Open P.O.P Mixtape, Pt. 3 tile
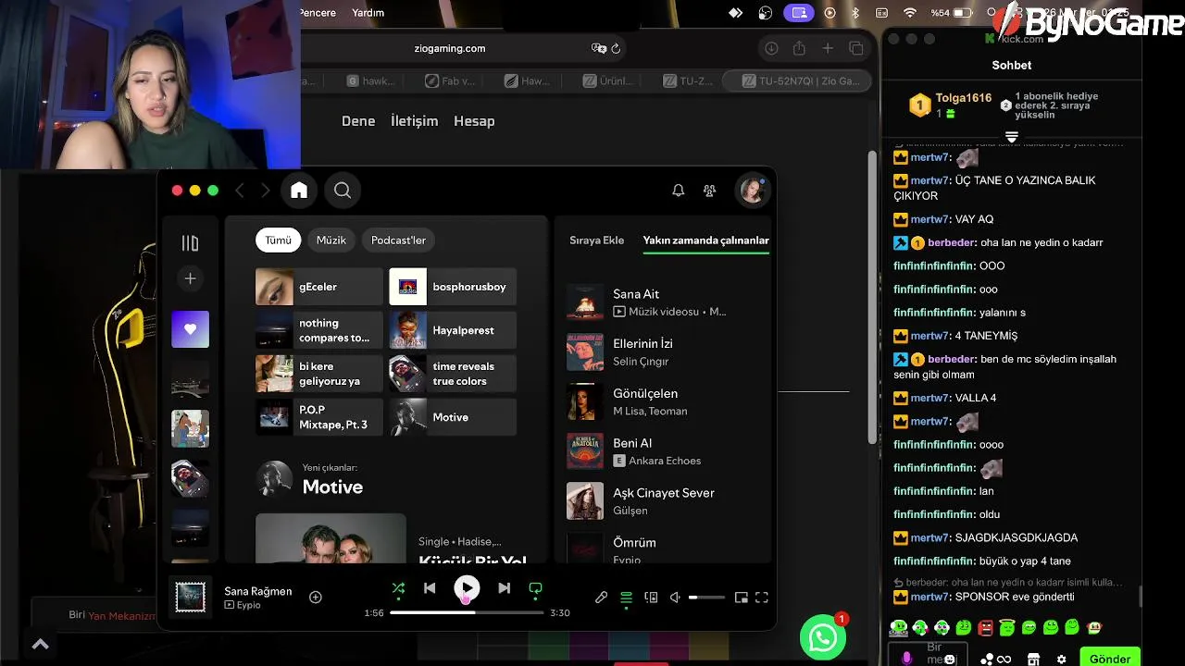The image size is (1185, 666). (319, 417)
